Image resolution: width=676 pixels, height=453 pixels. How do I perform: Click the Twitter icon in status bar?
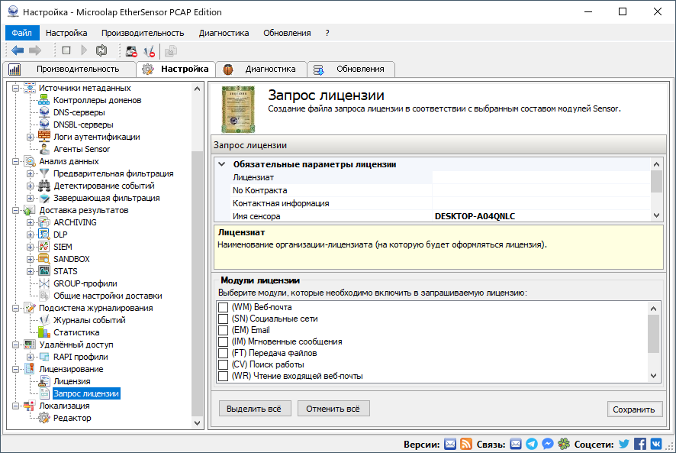pos(624,444)
